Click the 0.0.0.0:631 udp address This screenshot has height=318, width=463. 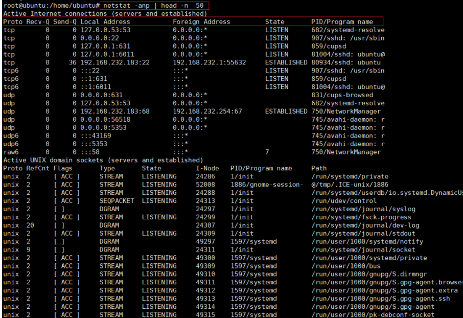click(101, 95)
